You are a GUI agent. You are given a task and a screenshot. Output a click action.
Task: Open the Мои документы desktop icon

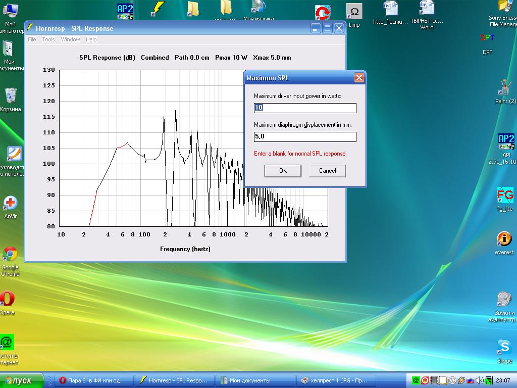10,56
